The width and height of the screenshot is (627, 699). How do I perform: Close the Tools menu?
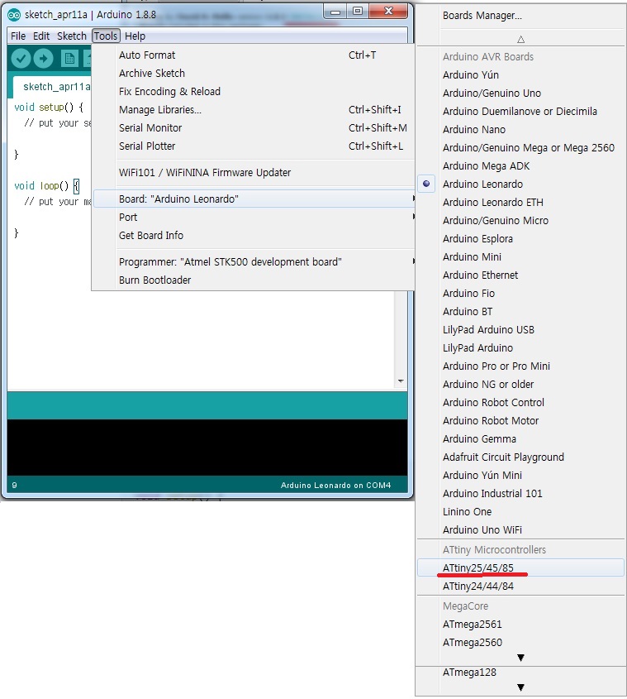click(x=106, y=36)
